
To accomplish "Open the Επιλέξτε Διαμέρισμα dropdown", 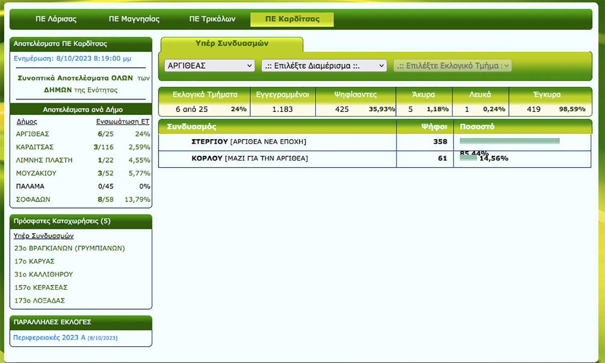I will point(324,66).
